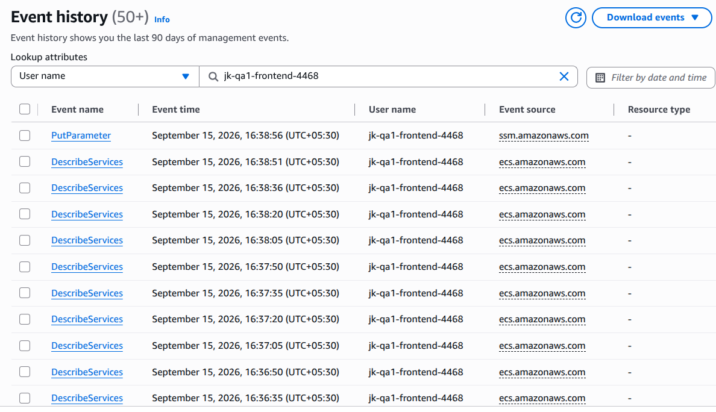Sort by Event time column header

tap(176, 110)
